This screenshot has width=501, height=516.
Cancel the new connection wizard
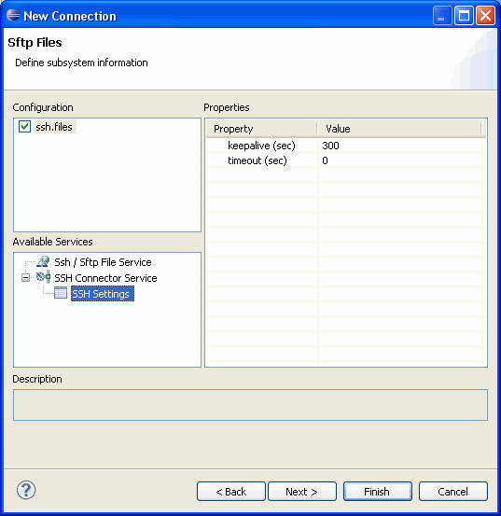[x=453, y=492]
